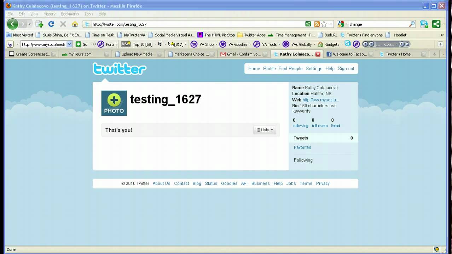Expand the Gadgets dropdown arrow
The width and height of the screenshot is (452, 254).
pos(342,44)
